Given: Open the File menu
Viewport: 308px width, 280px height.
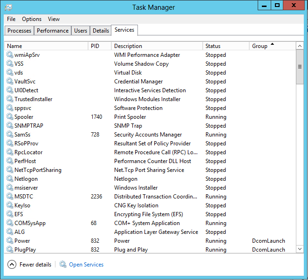Looking at the screenshot, I should coord(11,19).
